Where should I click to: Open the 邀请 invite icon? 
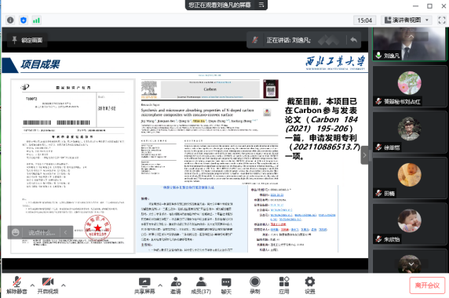tap(176, 285)
